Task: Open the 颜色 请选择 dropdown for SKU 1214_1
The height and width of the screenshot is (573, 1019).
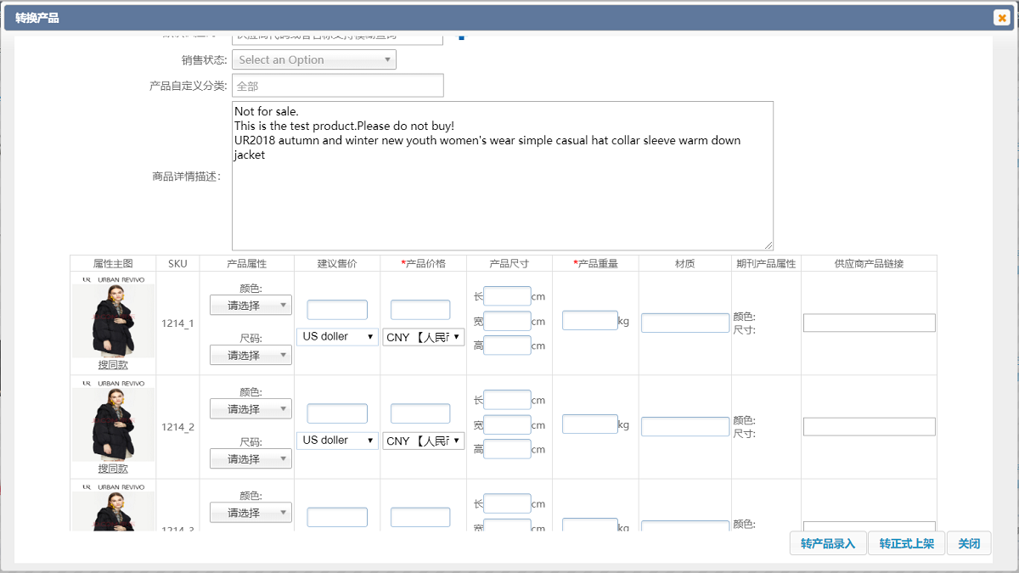Action: tap(251, 305)
